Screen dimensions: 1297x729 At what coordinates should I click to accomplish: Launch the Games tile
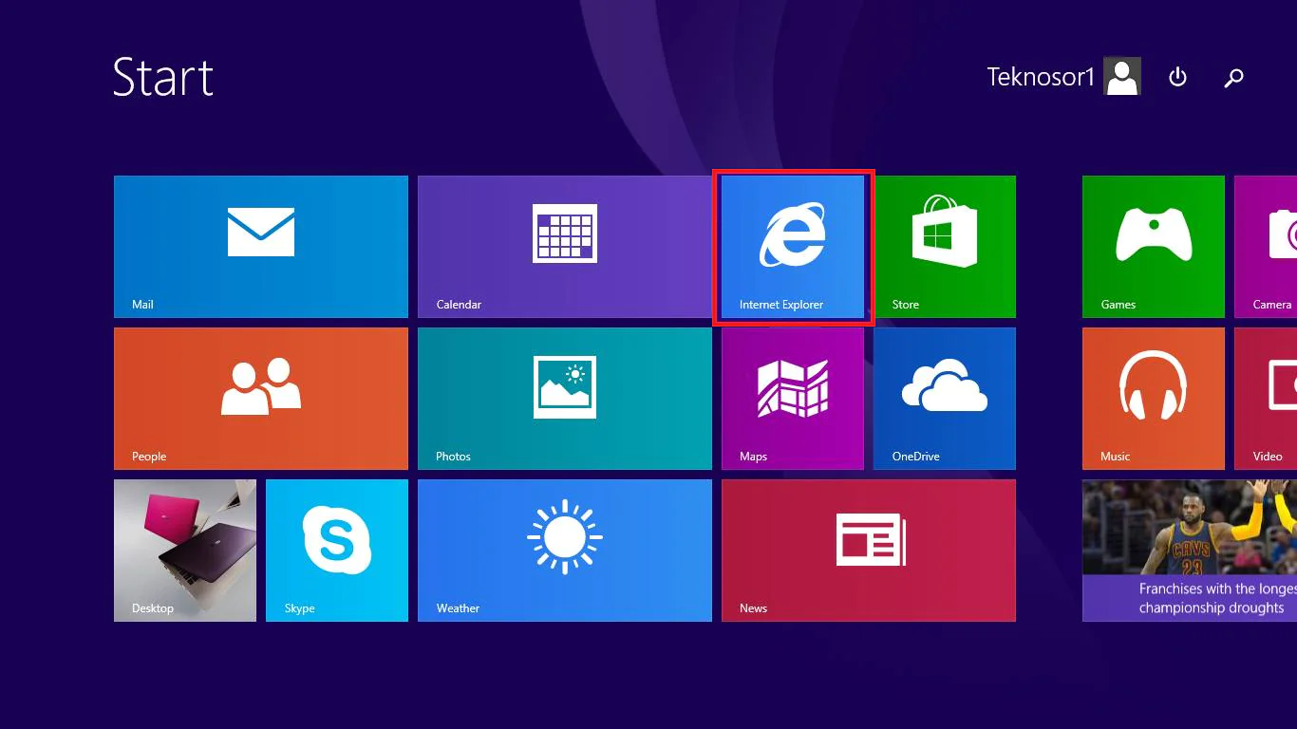pyautogui.click(x=1154, y=247)
